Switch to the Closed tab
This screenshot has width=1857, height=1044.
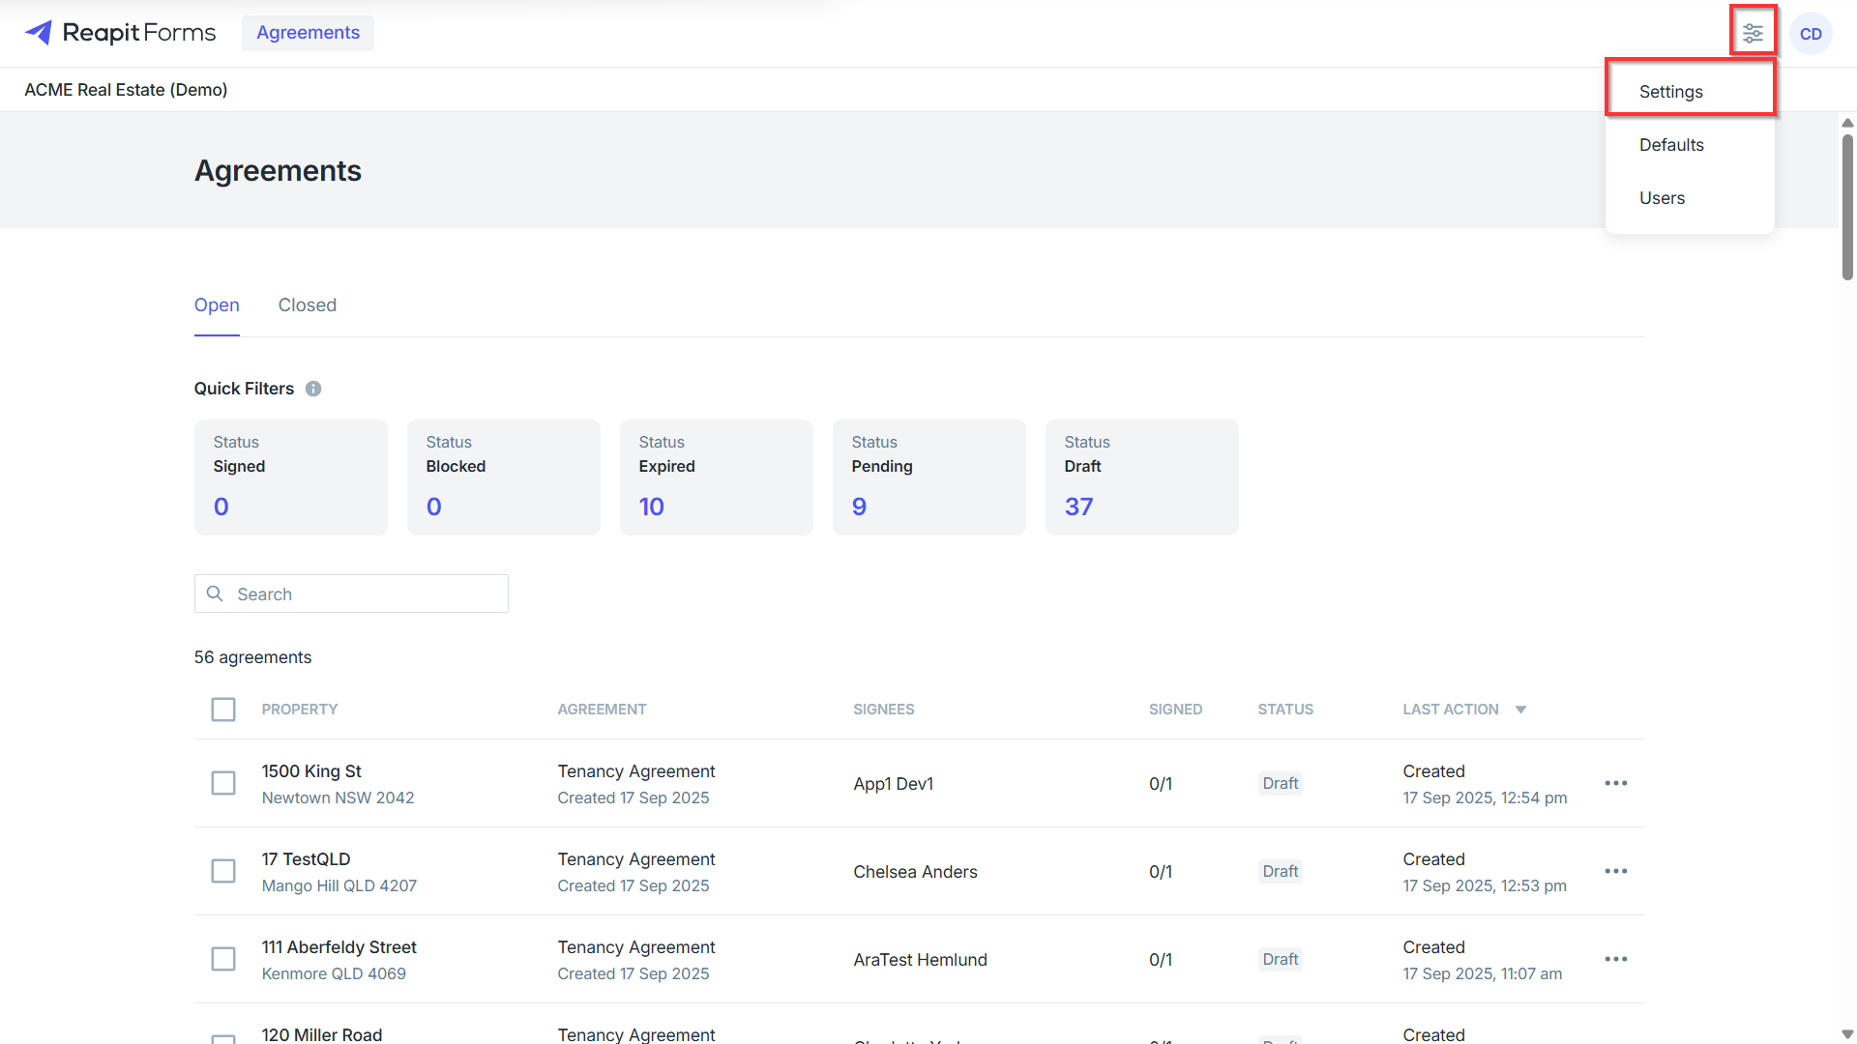point(308,305)
